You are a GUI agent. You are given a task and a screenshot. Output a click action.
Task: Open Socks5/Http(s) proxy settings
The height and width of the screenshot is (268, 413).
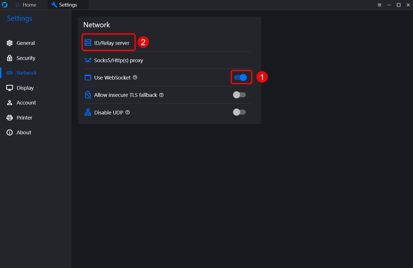(x=118, y=60)
